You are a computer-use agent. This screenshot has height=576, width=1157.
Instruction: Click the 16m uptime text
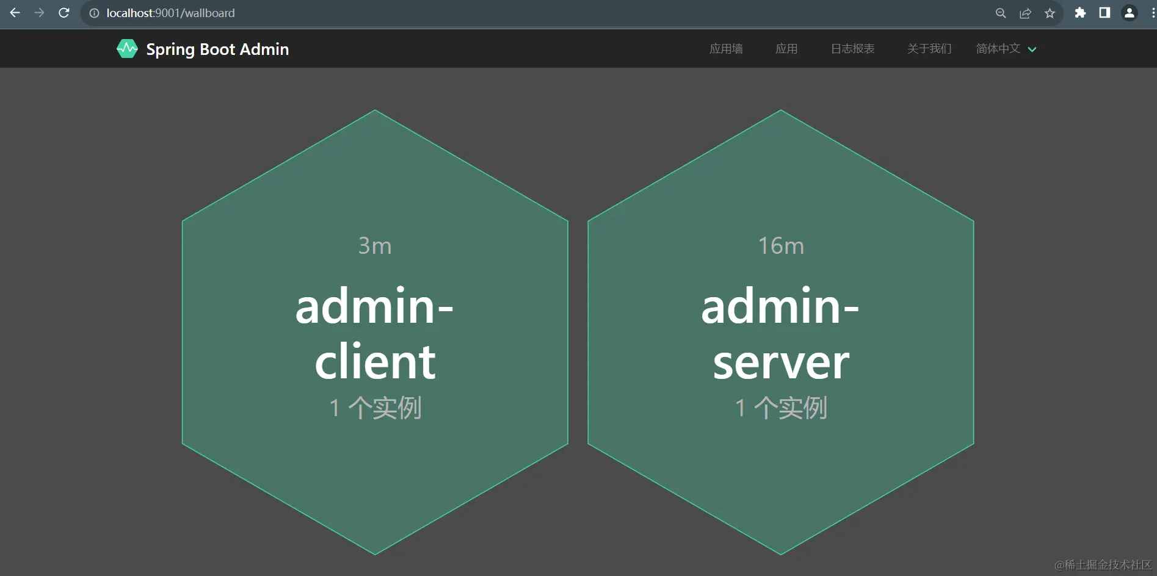[781, 246]
